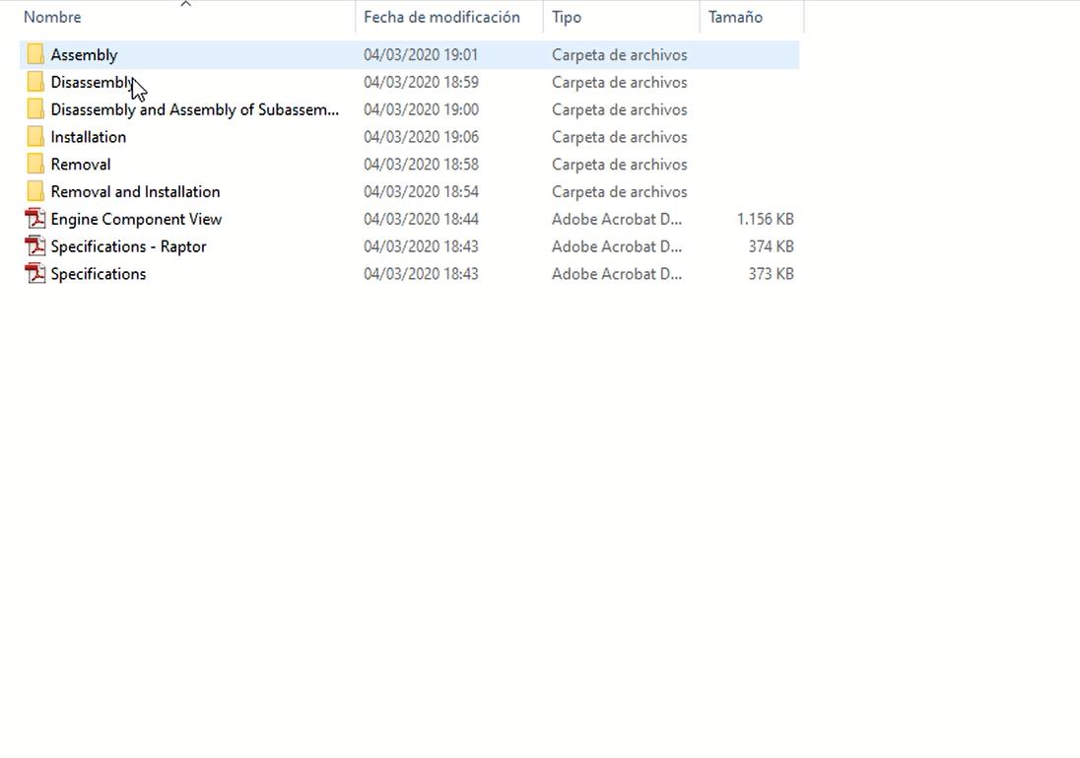The image size is (1080, 758).
Task: Click the Specifications - Raptor PDF icon
Action: (35, 246)
